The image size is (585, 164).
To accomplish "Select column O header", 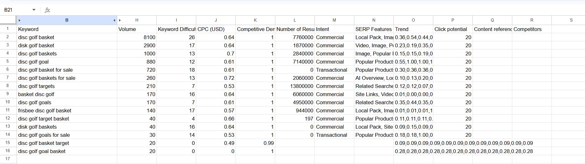I will click(413, 20).
